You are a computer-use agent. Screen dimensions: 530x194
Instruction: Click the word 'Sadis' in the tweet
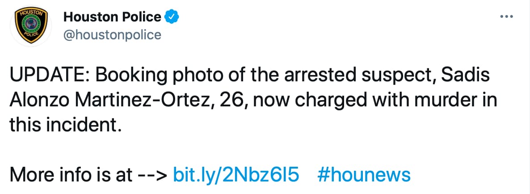click(x=465, y=76)
